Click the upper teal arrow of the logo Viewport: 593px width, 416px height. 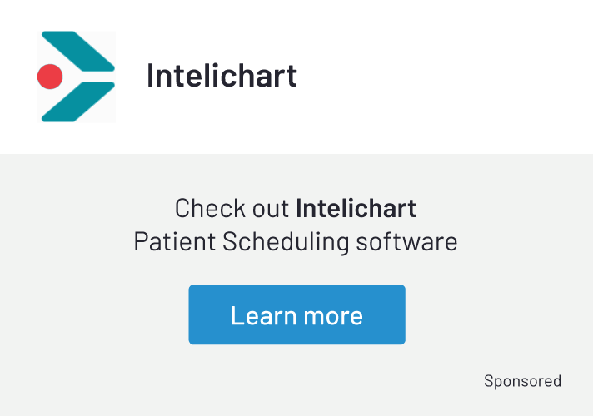[x=83, y=52]
